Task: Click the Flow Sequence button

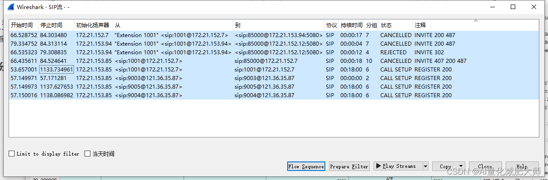Action: click(x=306, y=166)
